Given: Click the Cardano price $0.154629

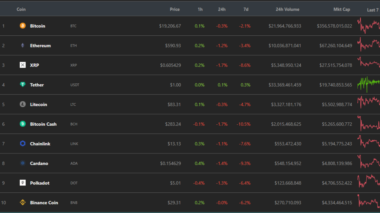Looking at the screenshot, I should 170,164.
